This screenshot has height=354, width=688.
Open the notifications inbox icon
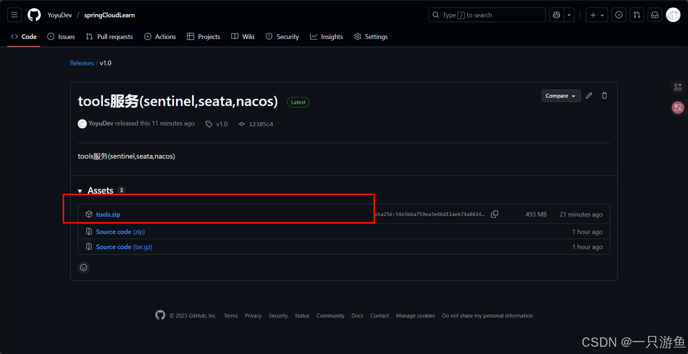[655, 15]
